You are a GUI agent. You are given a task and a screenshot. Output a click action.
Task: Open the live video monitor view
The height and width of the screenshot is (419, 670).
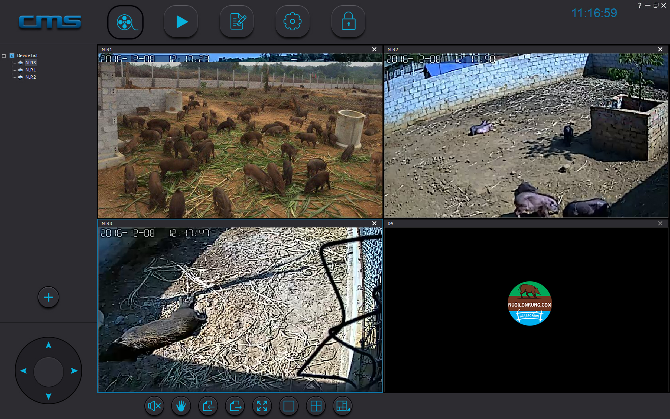coord(125,22)
